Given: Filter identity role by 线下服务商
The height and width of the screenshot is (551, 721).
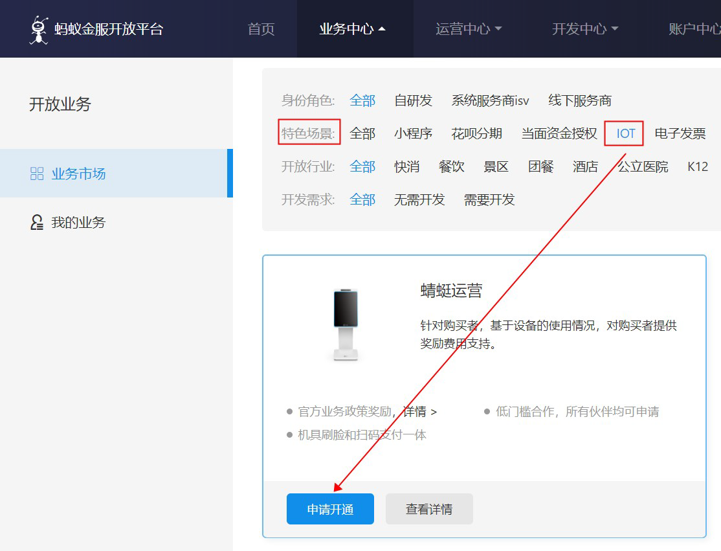Looking at the screenshot, I should point(579,100).
